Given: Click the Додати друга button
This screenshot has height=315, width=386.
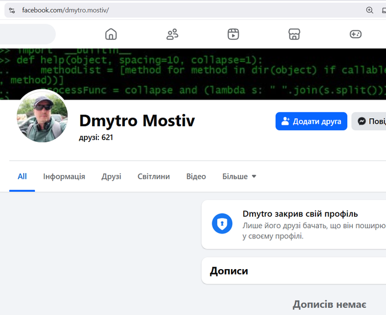Looking at the screenshot, I should pos(311,121).
